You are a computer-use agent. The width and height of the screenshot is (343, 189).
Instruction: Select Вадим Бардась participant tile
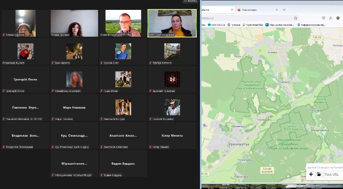coord(123,164)
